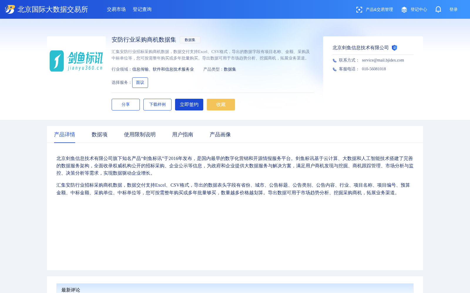Click the product title 安防行业采购商机数据集
The image size is (470, 293).
[144, 40]
